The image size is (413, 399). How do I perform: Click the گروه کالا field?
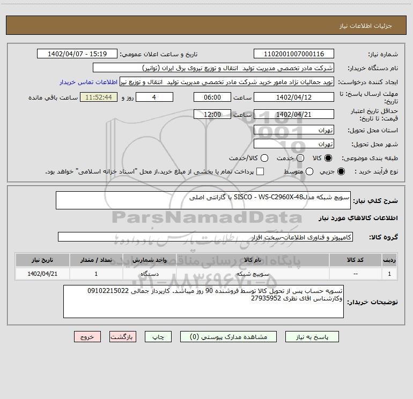pos(205,237)
